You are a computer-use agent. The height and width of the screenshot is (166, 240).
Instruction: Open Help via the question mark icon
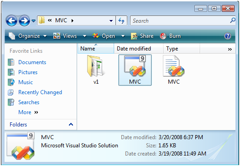click(x=227, y=36)
